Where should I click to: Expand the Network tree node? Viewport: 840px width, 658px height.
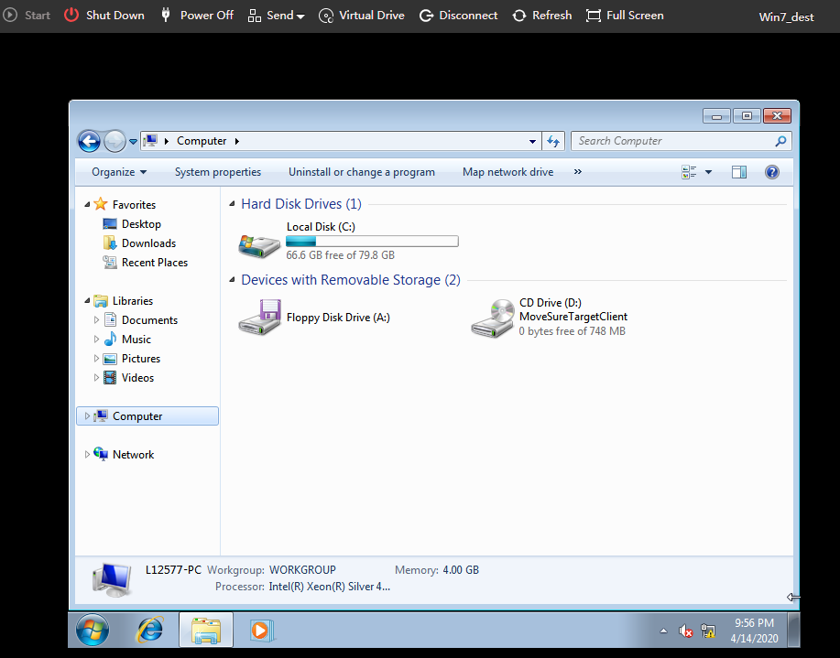coord(88,455)
